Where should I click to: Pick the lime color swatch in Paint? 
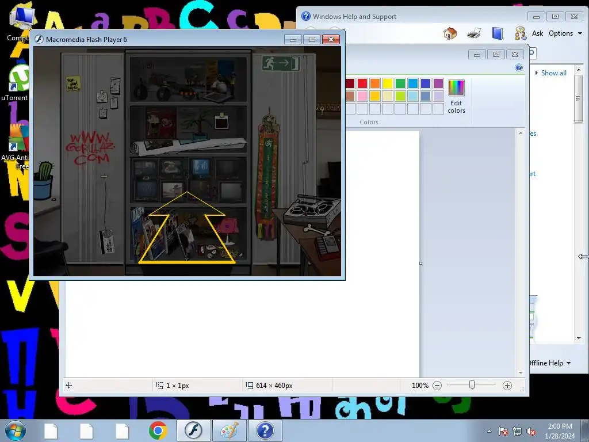click(x=400, y=96)
